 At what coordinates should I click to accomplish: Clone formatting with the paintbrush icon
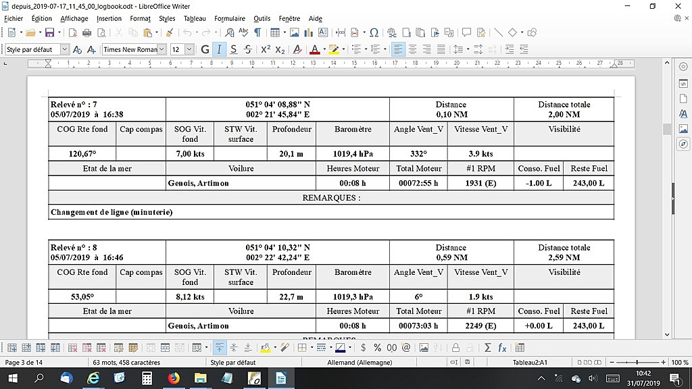[170, 32]
